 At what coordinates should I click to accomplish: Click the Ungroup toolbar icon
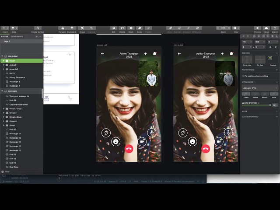point(91,28)
